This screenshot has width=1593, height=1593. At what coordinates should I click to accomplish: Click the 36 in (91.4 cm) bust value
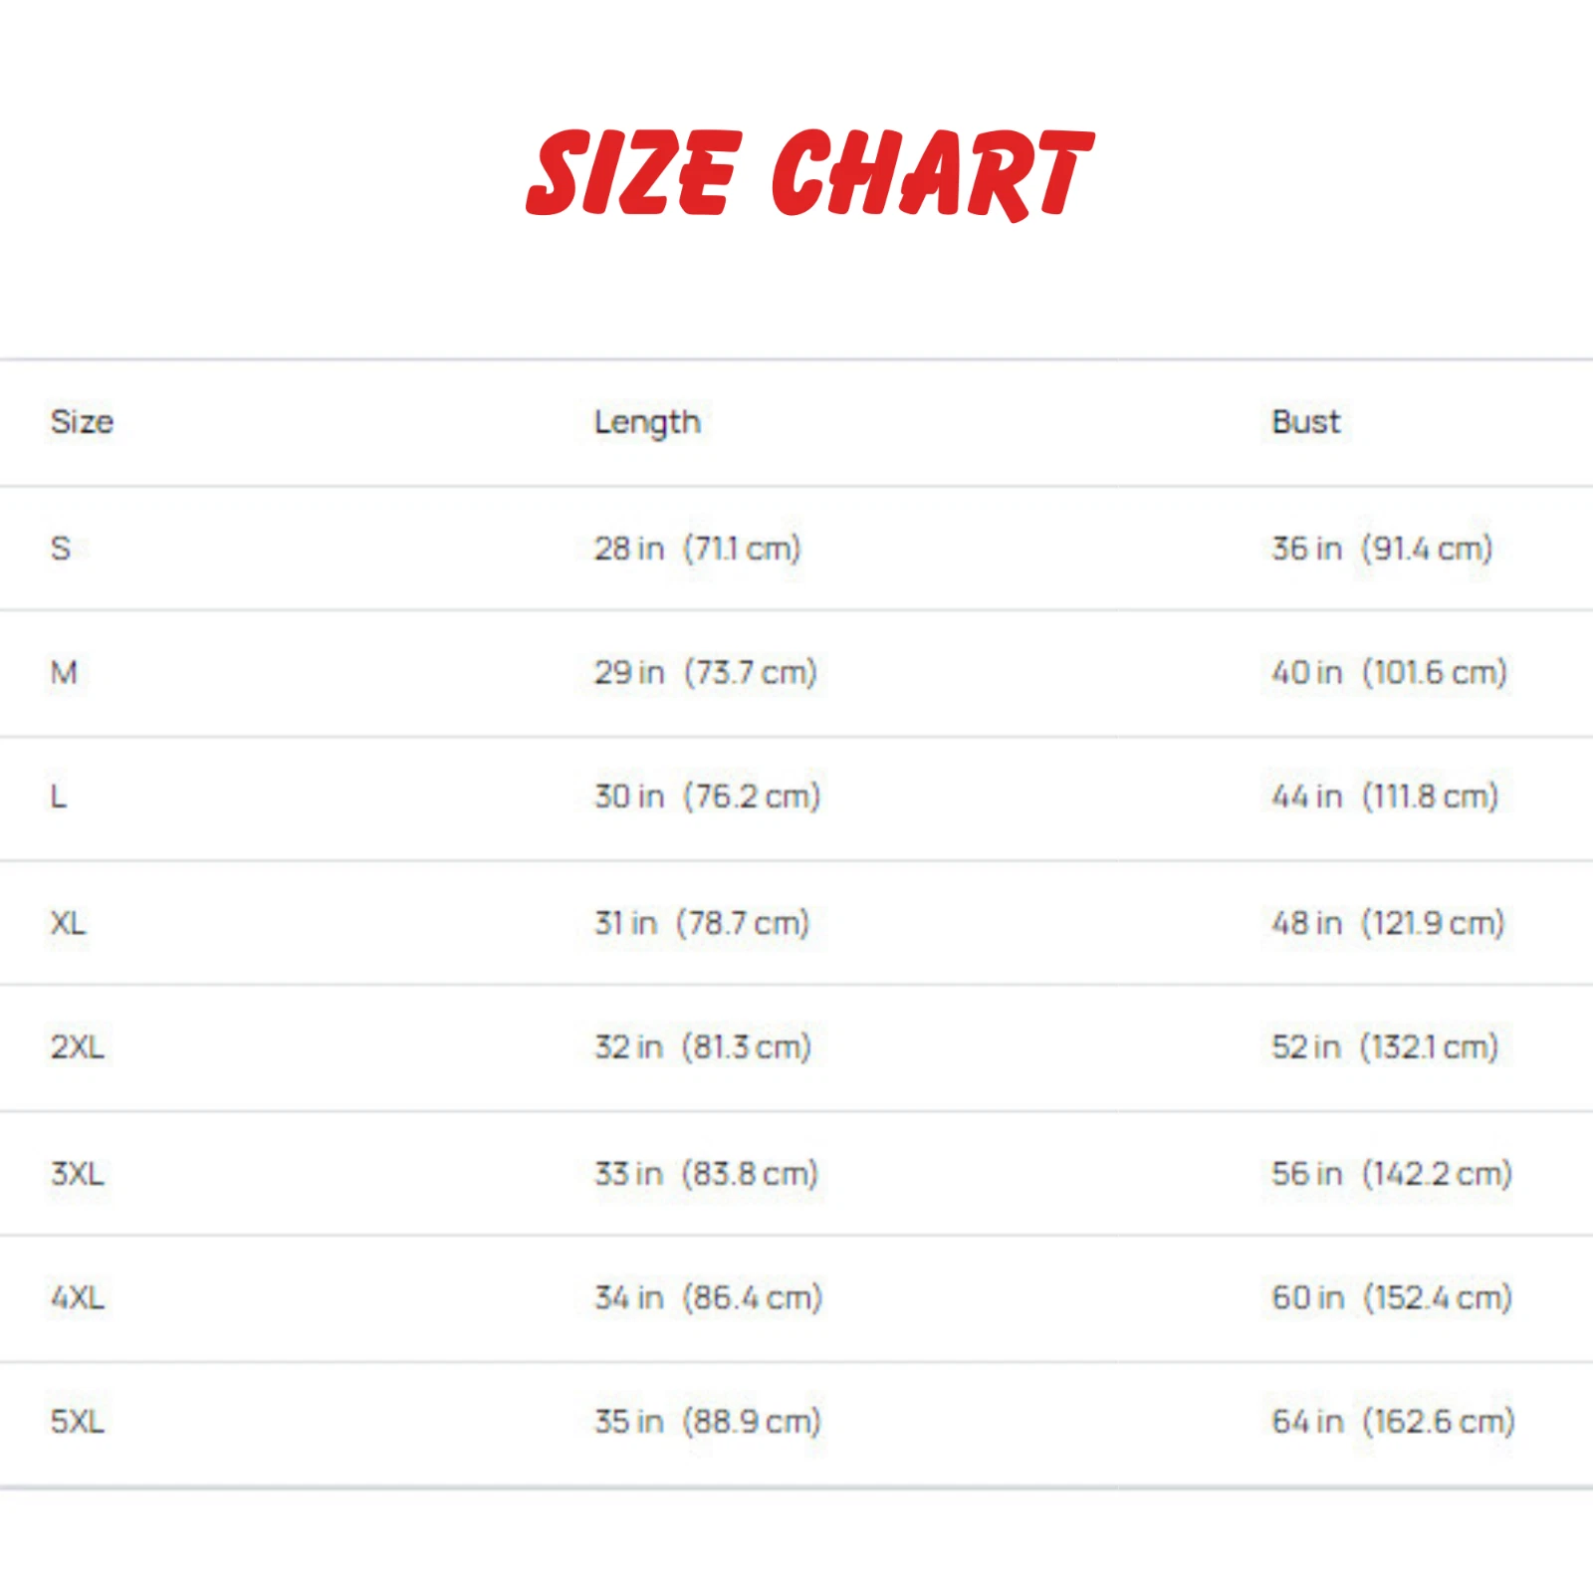(x=1382, y=548)
